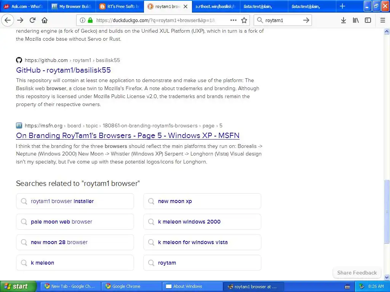Viewport: 390px width, 292px height.
Task: Click search magnifier in toolbar search box
Action: point(260,20)
